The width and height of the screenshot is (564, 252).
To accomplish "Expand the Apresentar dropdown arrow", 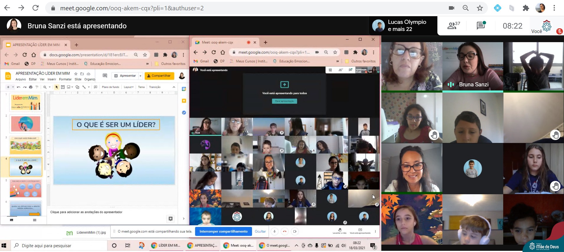I will [x=140, y=76].
